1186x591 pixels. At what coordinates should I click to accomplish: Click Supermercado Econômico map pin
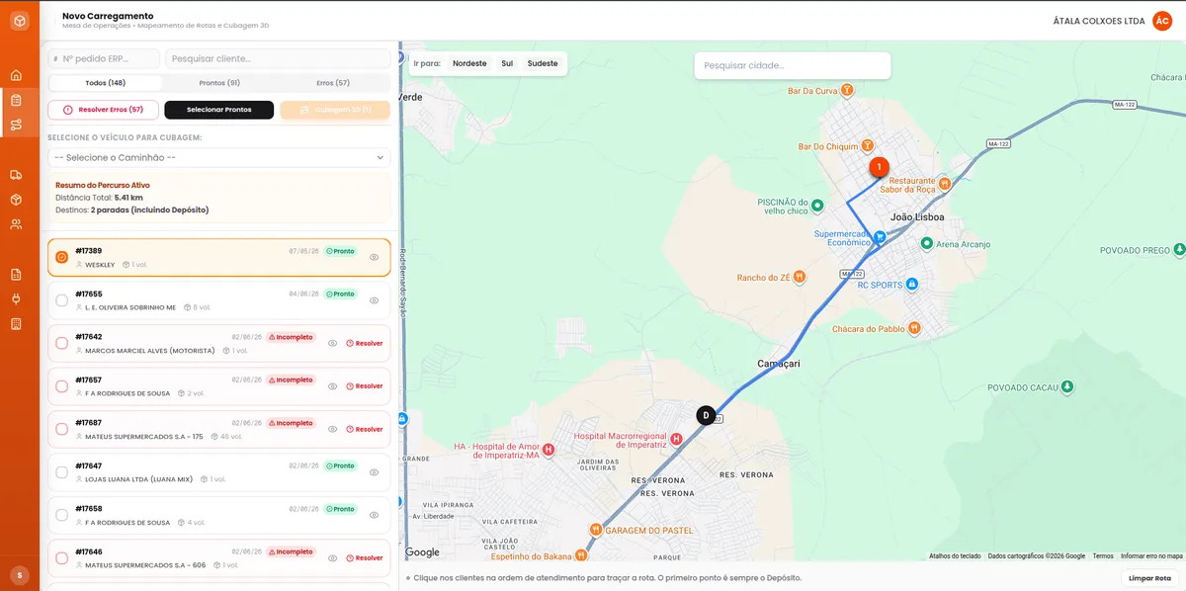pos(879,238)
